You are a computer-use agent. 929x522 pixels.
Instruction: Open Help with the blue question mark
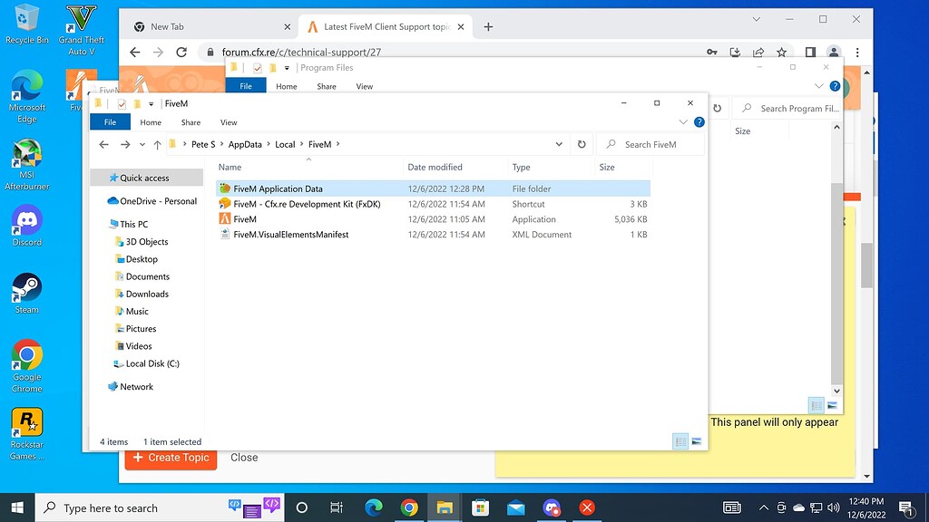pyautogui.click(x=699, y=122)
